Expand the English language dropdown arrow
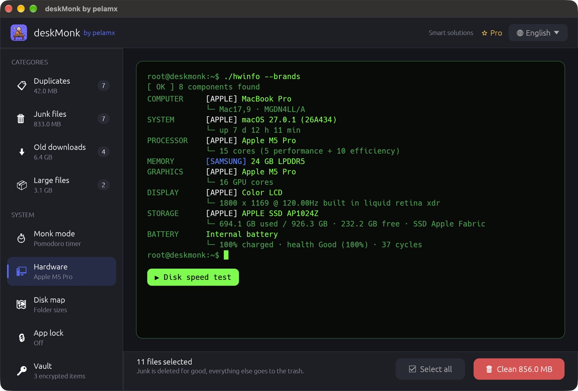The image size is (578, 391). 557,33
